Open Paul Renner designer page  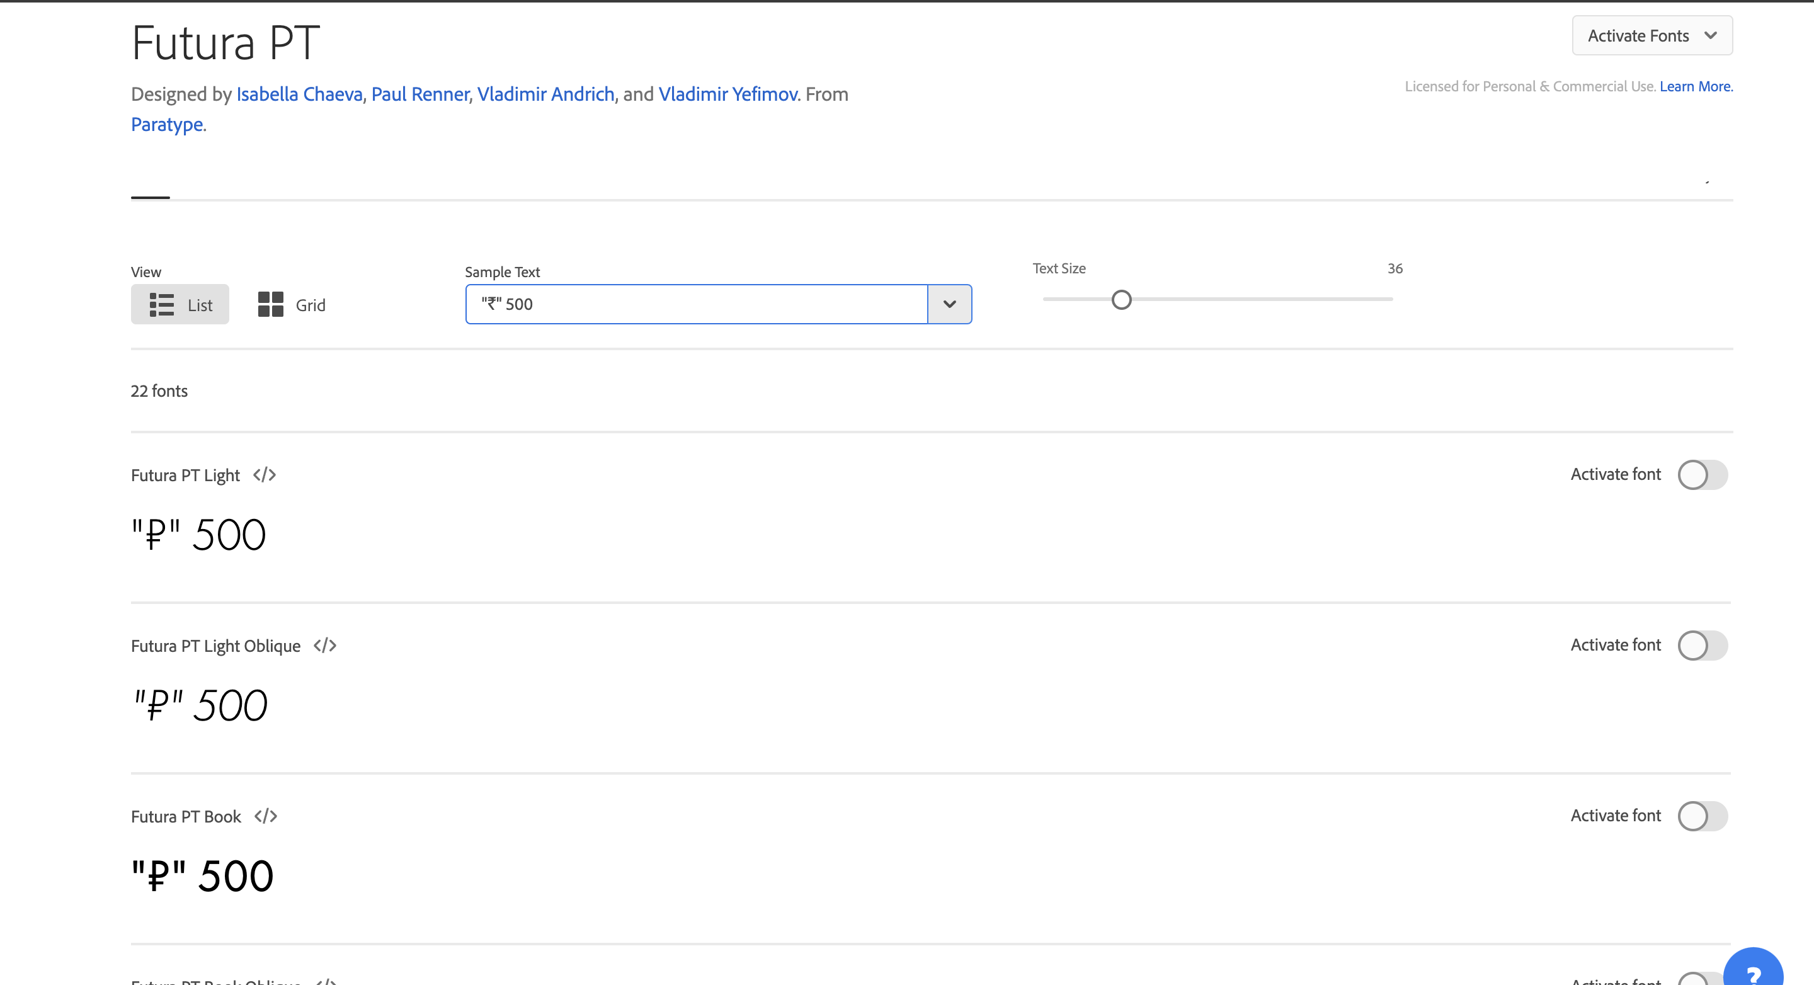pos(419,94)
